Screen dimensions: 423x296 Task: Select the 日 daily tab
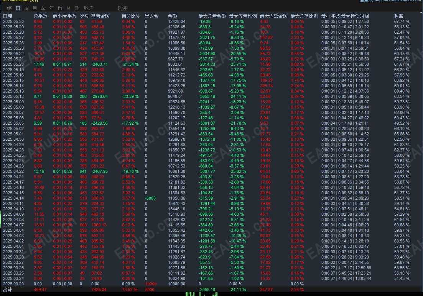click(18, 8)
